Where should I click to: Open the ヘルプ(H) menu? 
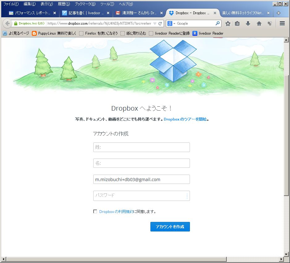[126, 4]
